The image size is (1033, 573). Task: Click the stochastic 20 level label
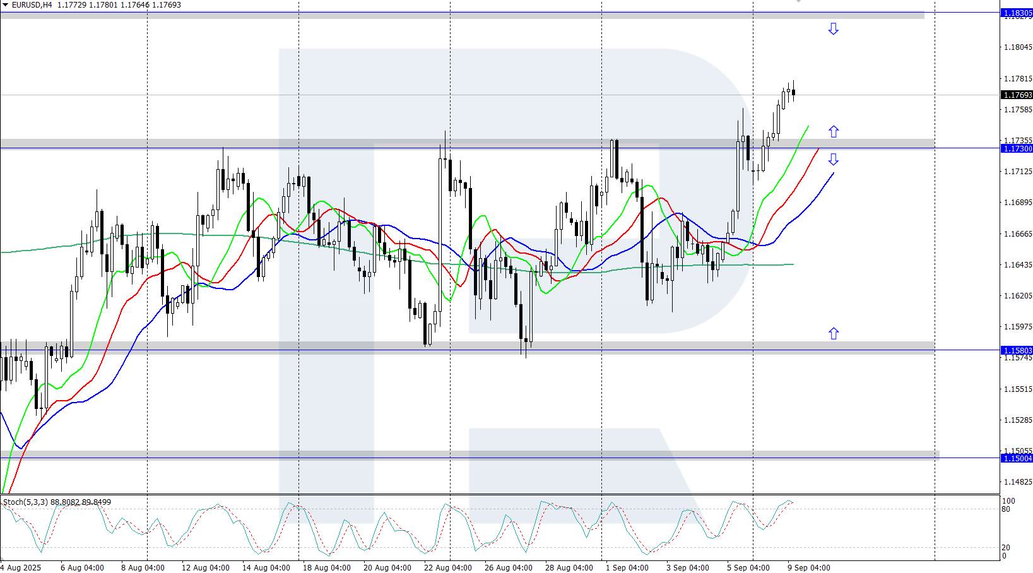pyautogui.click(x=1006, y=547)
